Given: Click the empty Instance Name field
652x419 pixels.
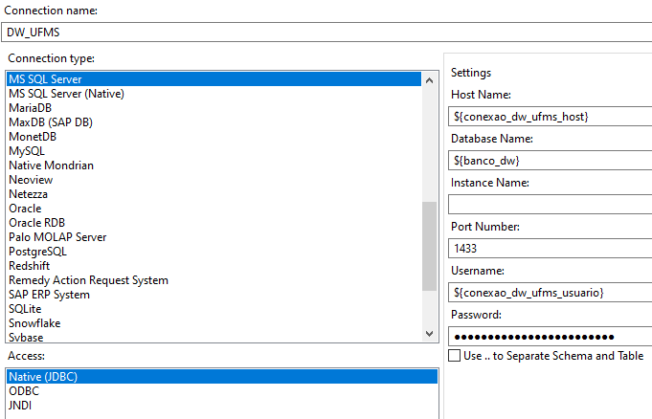Looking at the screenshot, I should (x=551, y=205).
